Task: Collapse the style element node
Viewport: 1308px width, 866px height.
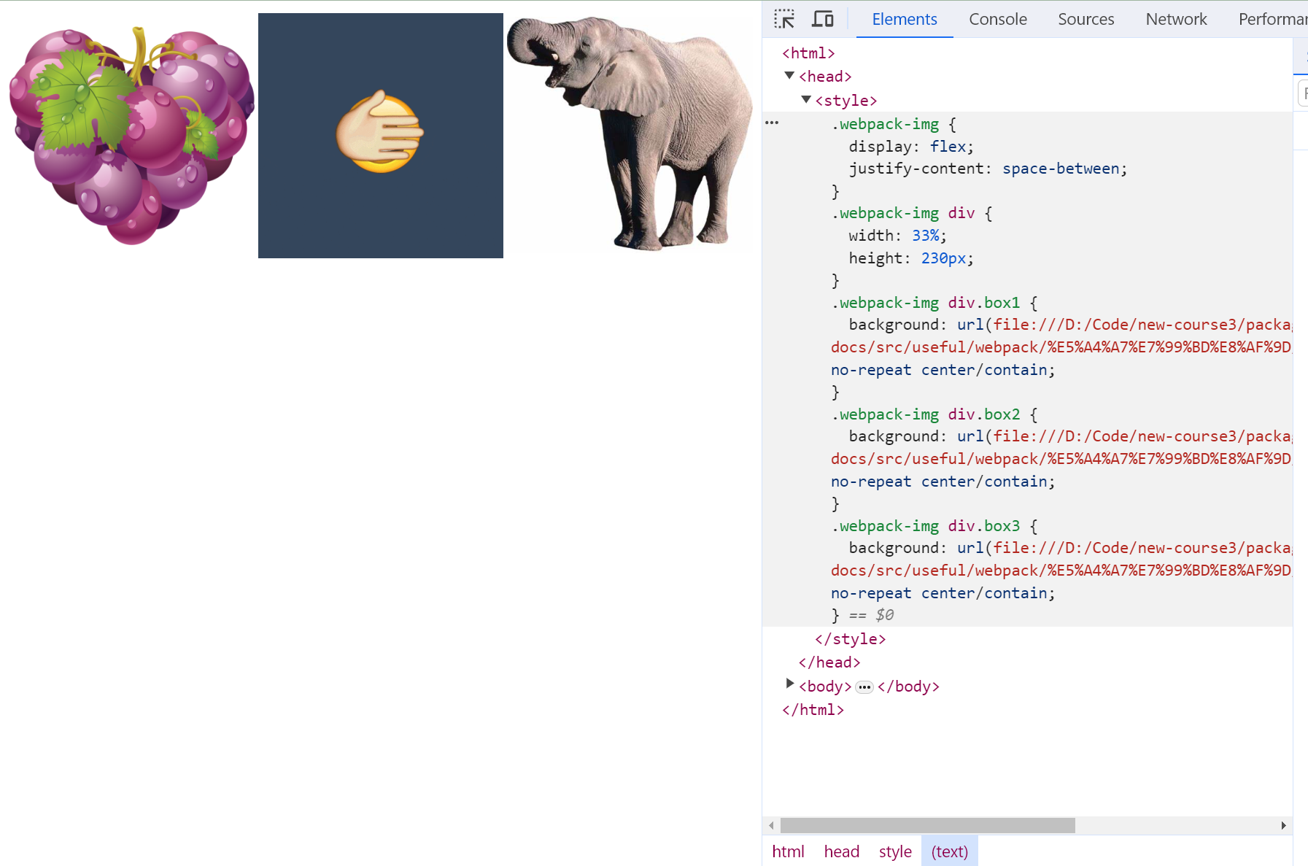Action: click(x=806, y=100)
